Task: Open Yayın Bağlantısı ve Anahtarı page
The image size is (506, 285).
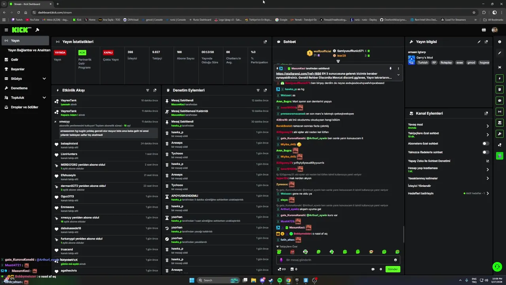Action: coord(29,50)
